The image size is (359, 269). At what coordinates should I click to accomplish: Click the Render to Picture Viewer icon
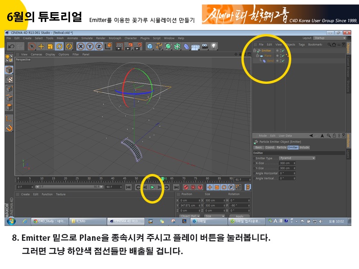click(x=128, y=46)
